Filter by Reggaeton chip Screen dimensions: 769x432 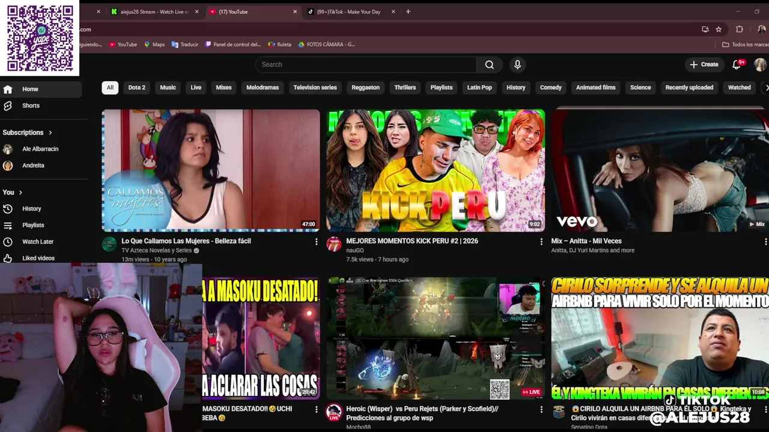coord(365,88)
